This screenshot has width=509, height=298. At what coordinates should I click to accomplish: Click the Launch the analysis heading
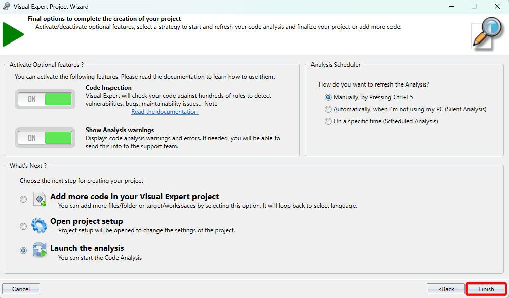87,248
